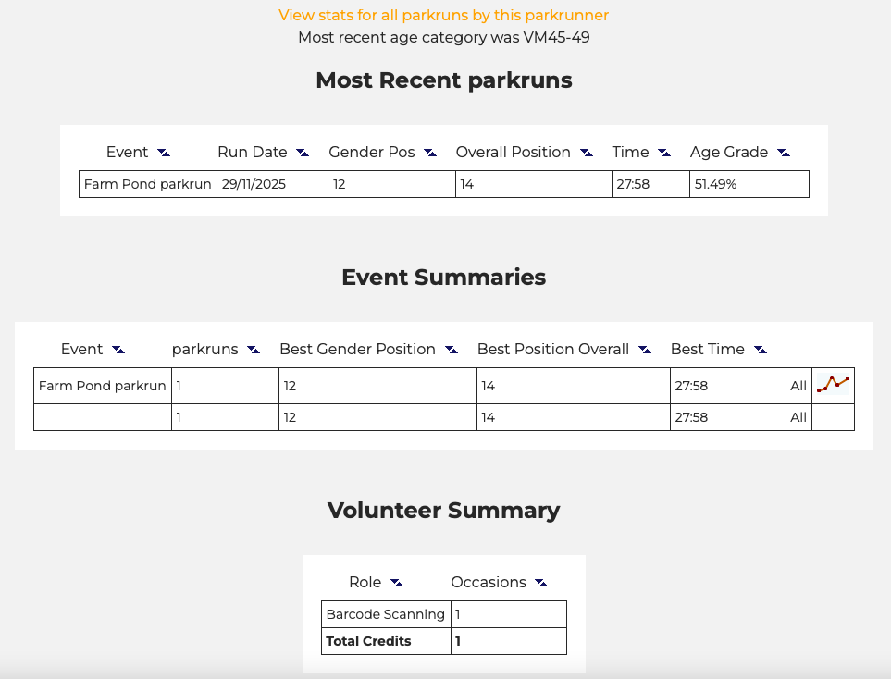Click Event Summaries heading
The image size is (891, 679).
(444, 278)
